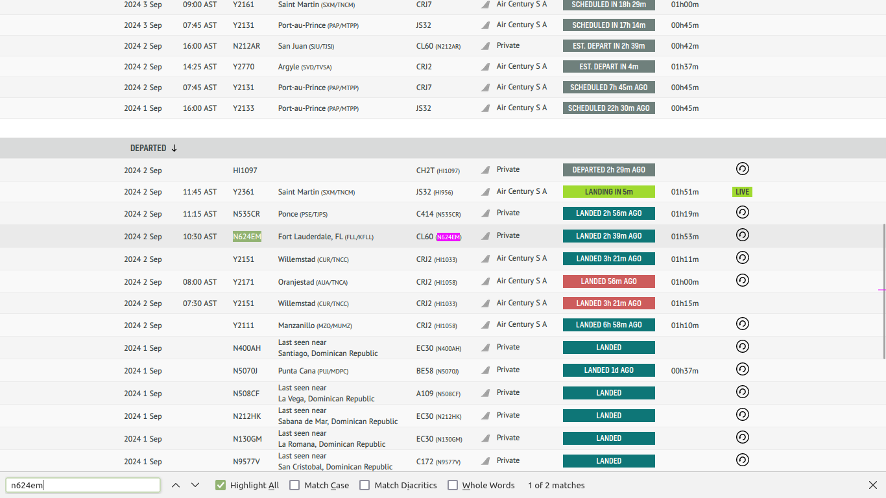Screen dimensions: 886x498
Task: Click signal icon in Y2361 Saint Martin row
Action: [x=485, y=192]
